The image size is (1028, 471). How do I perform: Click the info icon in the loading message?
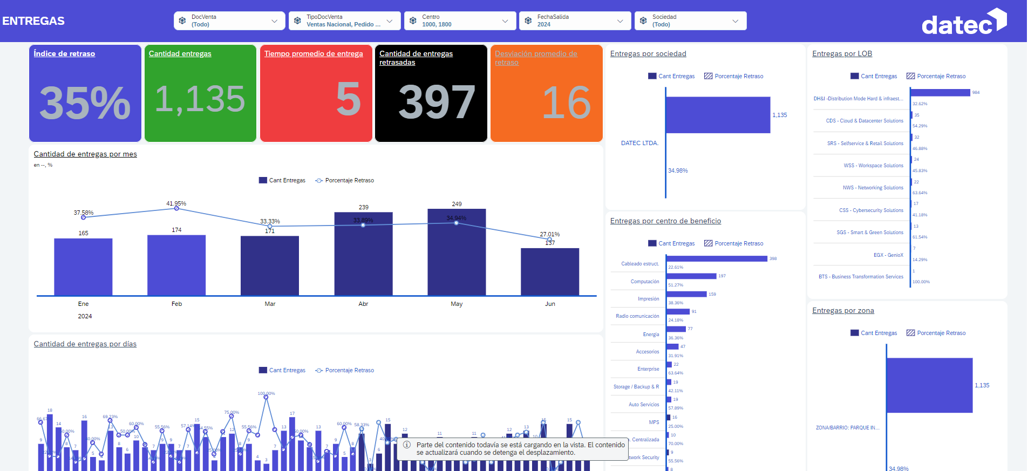(x=407, y=445)
